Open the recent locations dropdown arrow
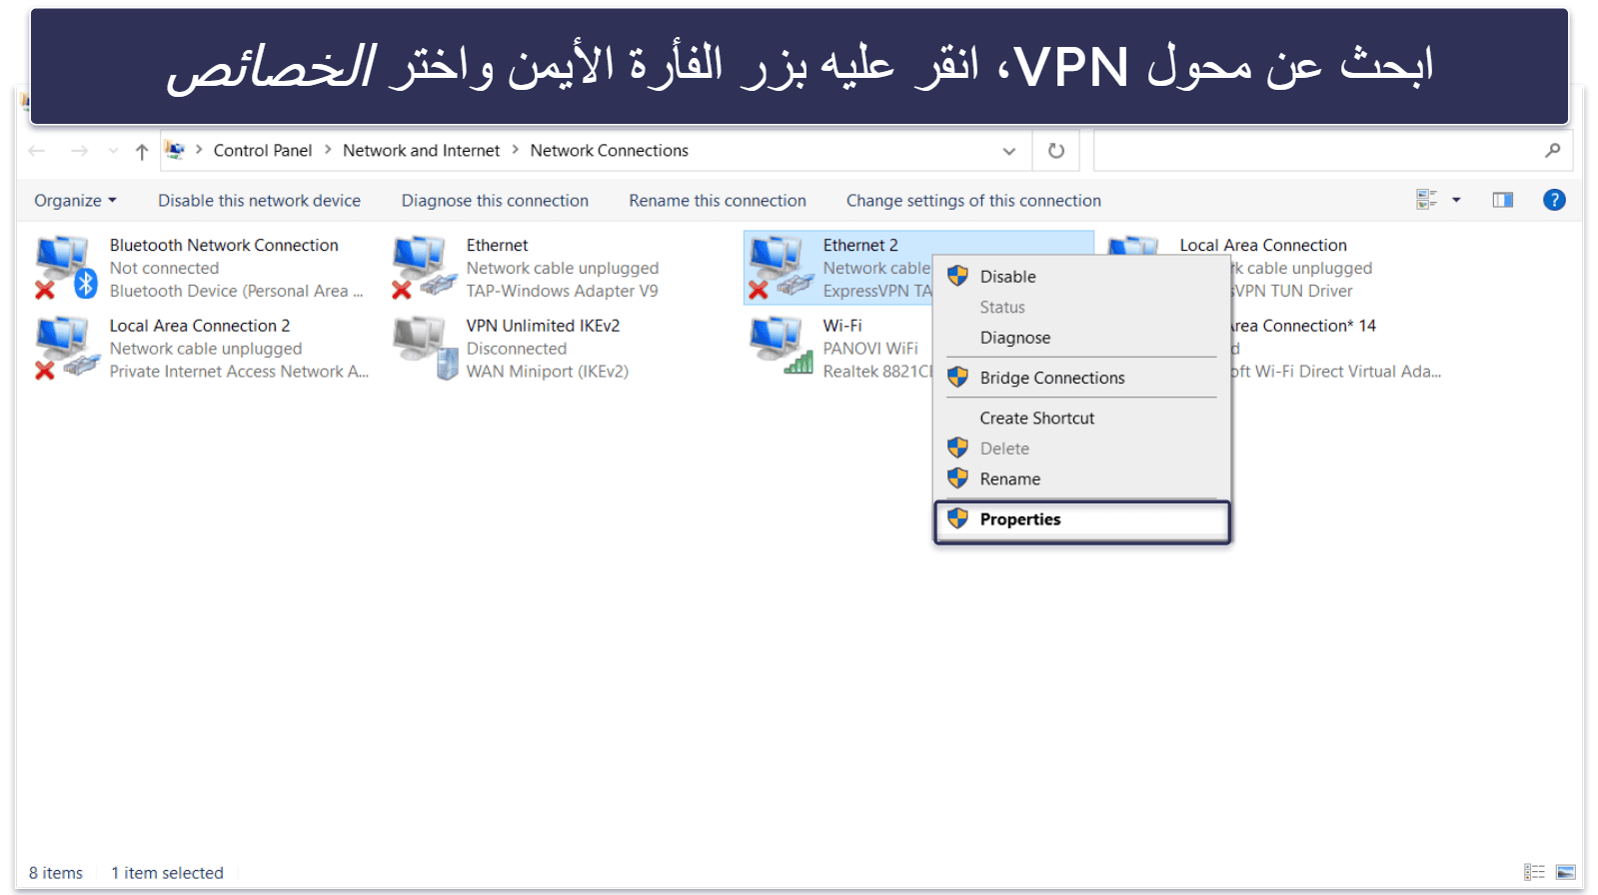Image resolution: width=1598 pixels, height=895 pixels. click(113, 151)
